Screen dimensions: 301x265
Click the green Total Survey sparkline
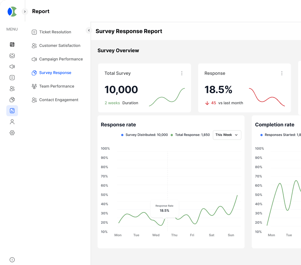(167, 97)
